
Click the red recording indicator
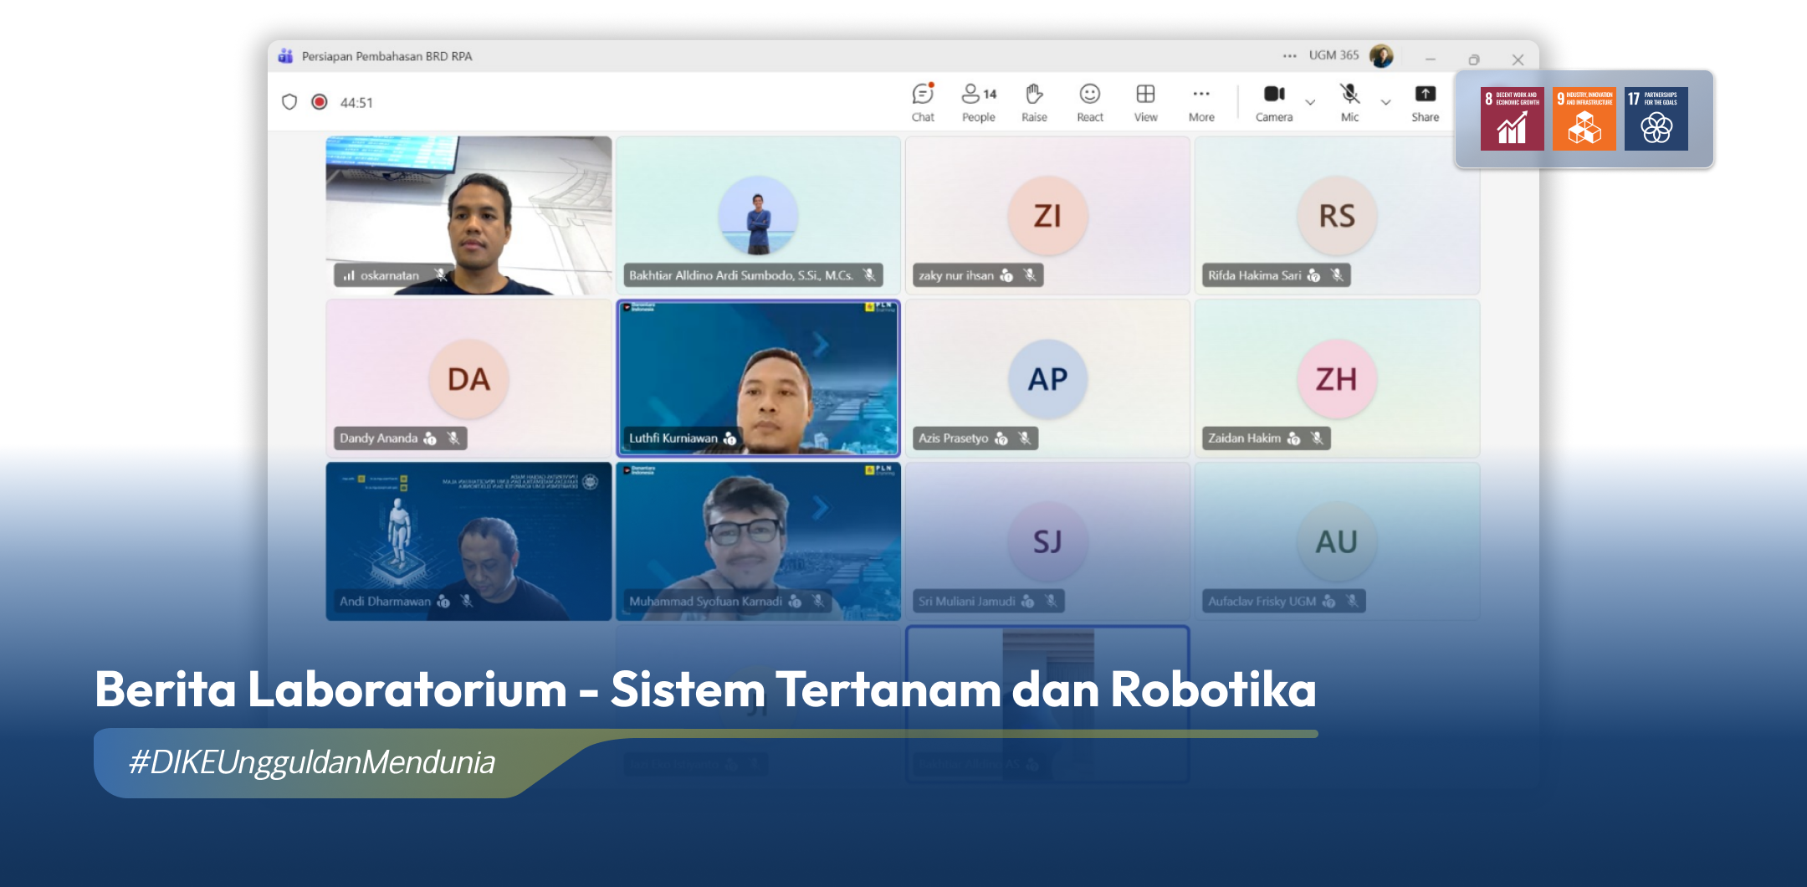click(x=320, y=102)
